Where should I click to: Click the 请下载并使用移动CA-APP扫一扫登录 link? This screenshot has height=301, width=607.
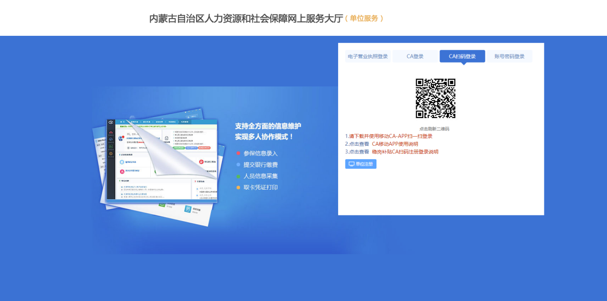tap(390, 136)
